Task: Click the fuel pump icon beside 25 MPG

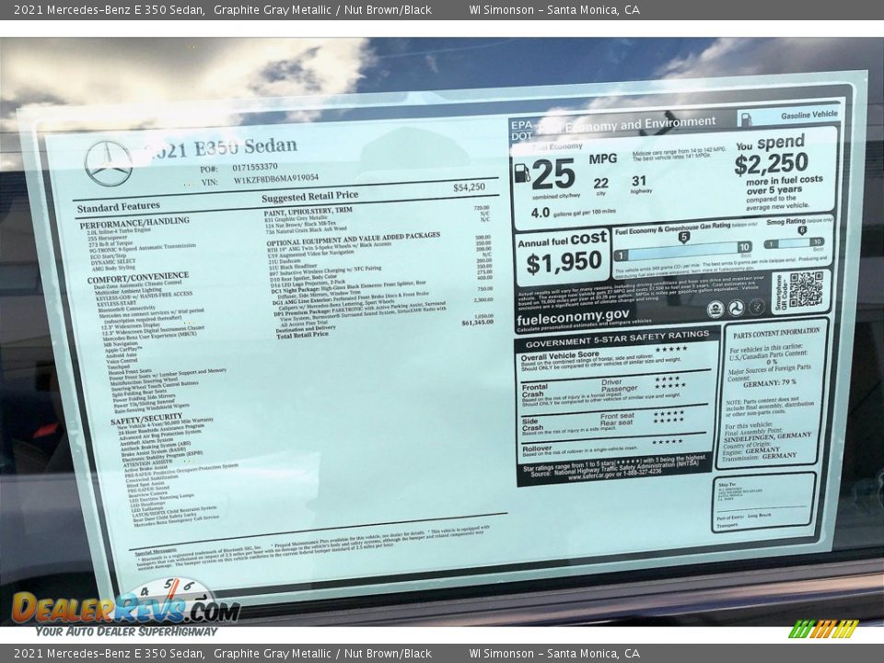Action: click(x=522, y=173)
